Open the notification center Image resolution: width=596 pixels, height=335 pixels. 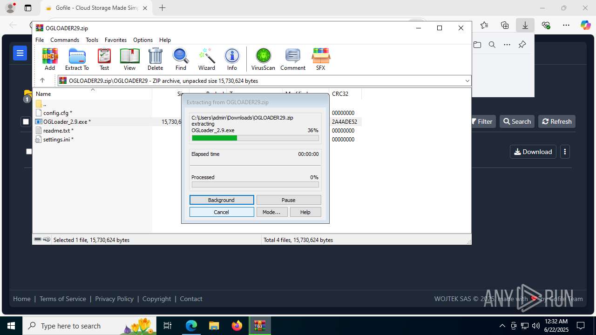pyautogui.click(x=581, y=326)
